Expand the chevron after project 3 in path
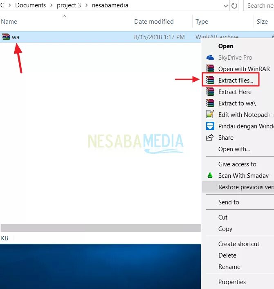274x289 pixels. coord(86,5)
